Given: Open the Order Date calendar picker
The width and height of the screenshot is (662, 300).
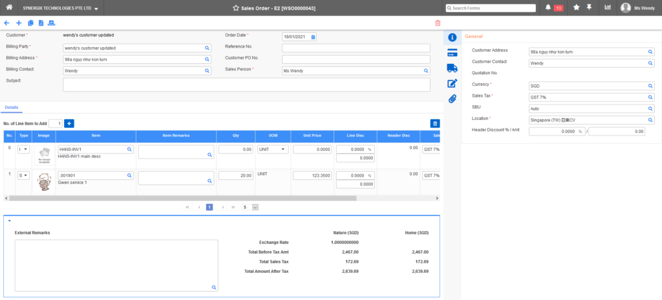Looking at the screenshot, I should 314,37.
